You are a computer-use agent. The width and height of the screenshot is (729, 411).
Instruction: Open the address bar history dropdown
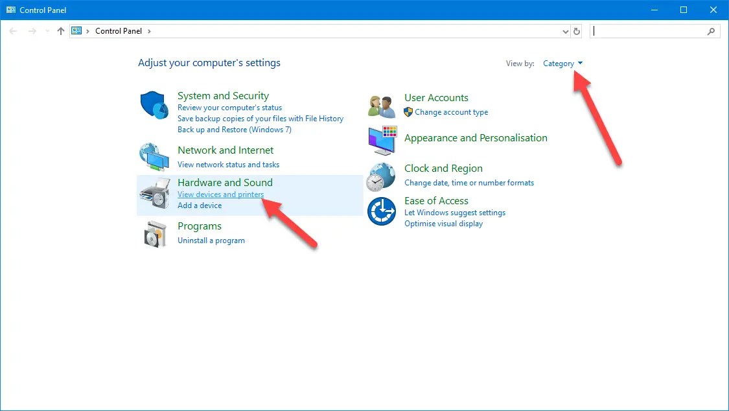click(566, 31)
